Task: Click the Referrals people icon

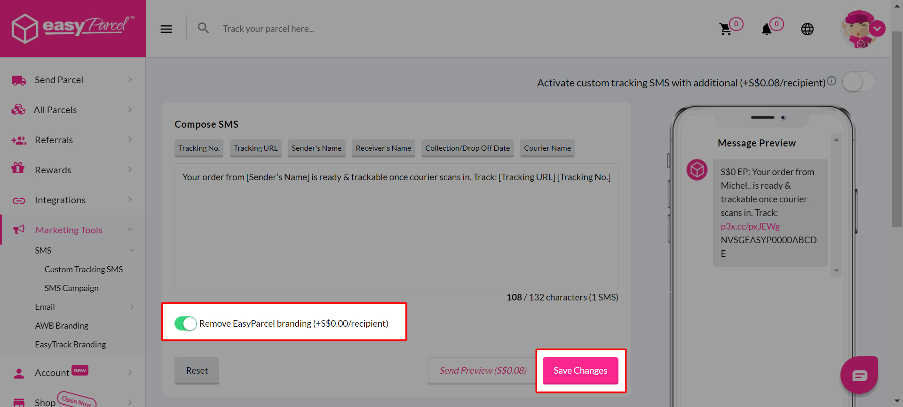Action: 19,140
